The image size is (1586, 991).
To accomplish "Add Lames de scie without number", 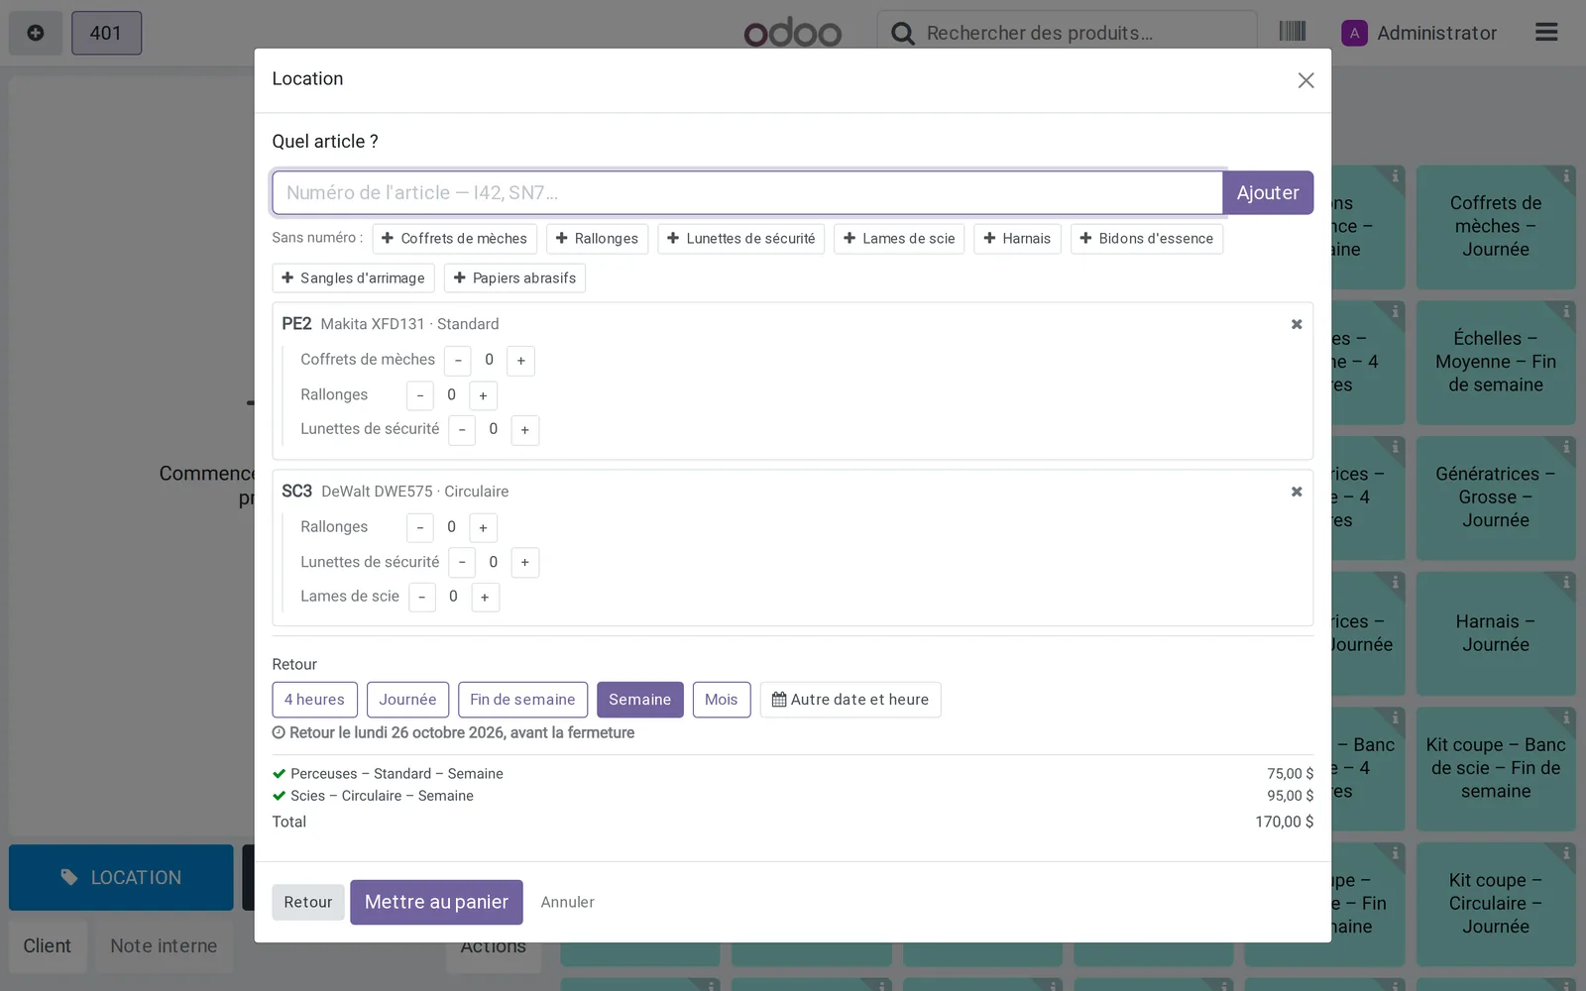I will (x=899, y=239).
